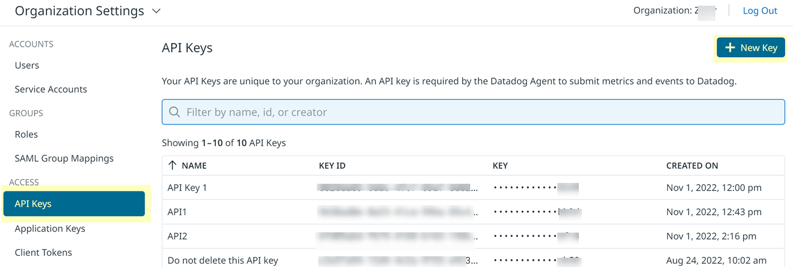Screen dimensions: 793x267
Task: Open the API Key 1 row
Action: pyautogui.click(x=187, y=187)
